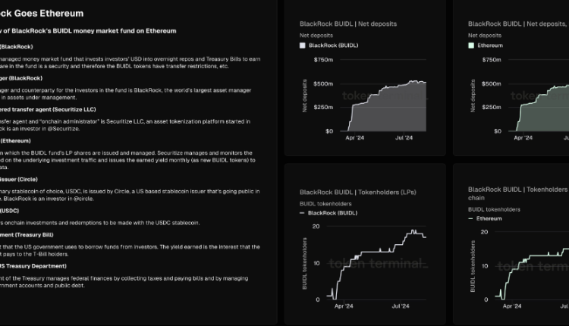569x326 pixels.
Task: Click the token terminal watermark on Net deposits chart
Action: [x=385, y=96]
